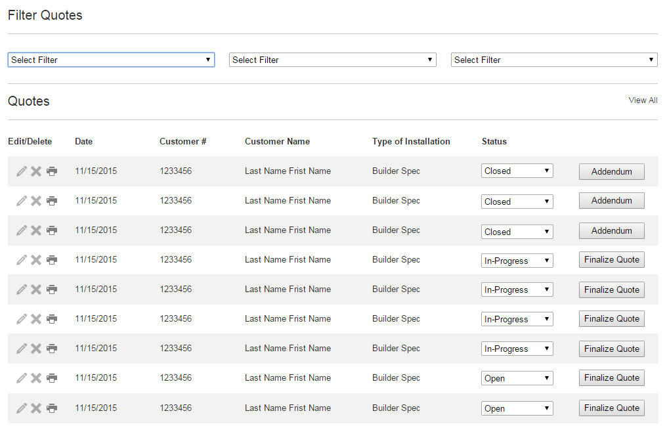This screenshot has width=667, height=428.
Task: Print the first Closed quote
Action: pyautogui.click(x=52, y=171)
